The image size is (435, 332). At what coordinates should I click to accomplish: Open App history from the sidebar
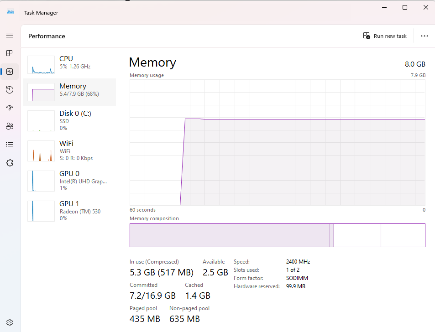tap(10, 90)
